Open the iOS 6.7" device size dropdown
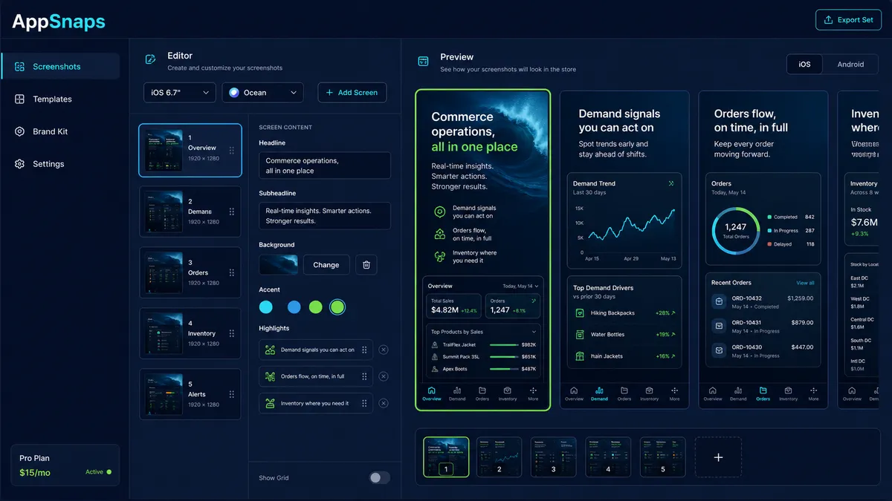Image resolution: width=892 pixels, height=501 pixels. [180, 93]
